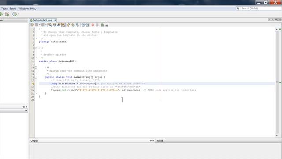Click the Forward navigation editor icon
This screenshot has width=282, height=159.
[43, 25]
